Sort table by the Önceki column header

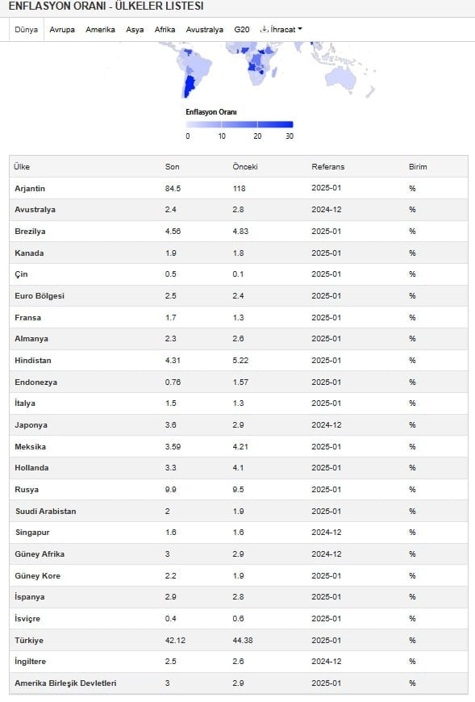[245, 166]
